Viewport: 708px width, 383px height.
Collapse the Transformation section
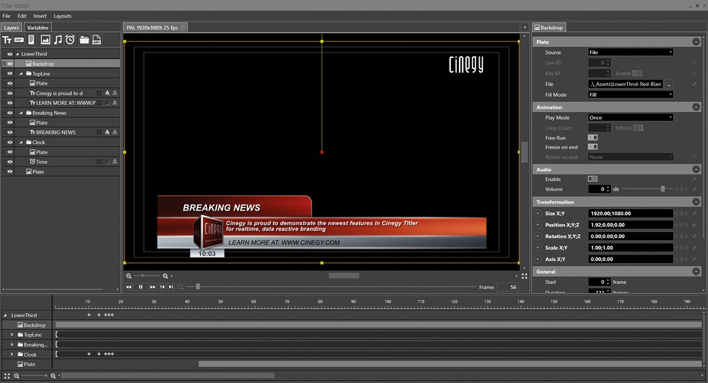pyautogui.click(x=696, y=202)
